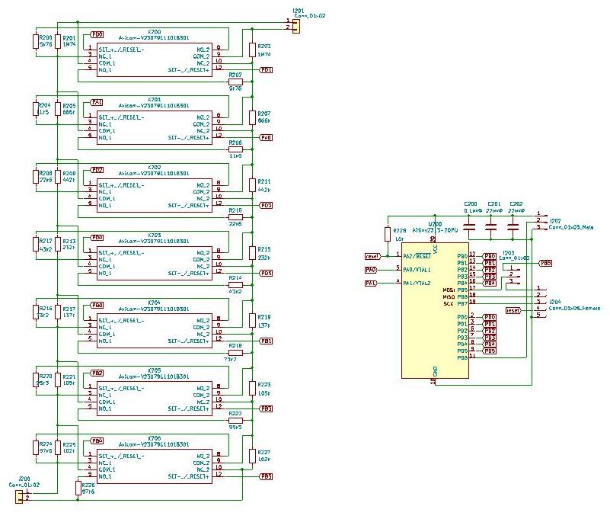Click the reset label at connector J204
This screenshot has width=610, height=519.
513,310
